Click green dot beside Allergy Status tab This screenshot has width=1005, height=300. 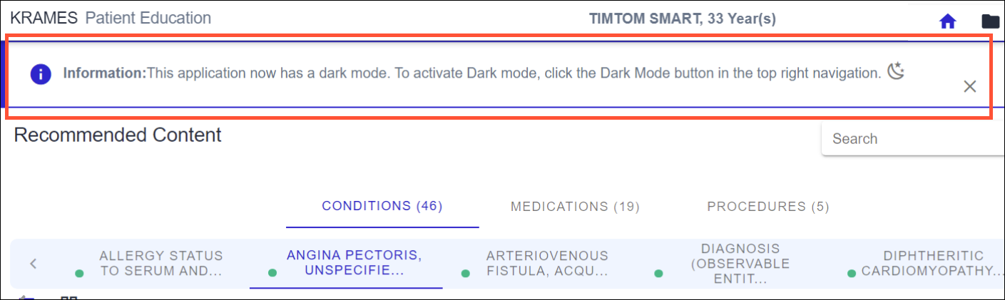(79, 274)
